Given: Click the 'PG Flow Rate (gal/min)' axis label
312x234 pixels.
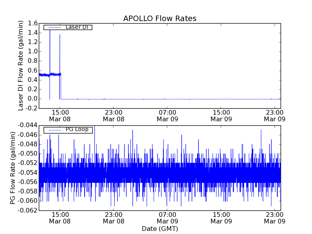Looking at the screenshot, I should 12,168.
